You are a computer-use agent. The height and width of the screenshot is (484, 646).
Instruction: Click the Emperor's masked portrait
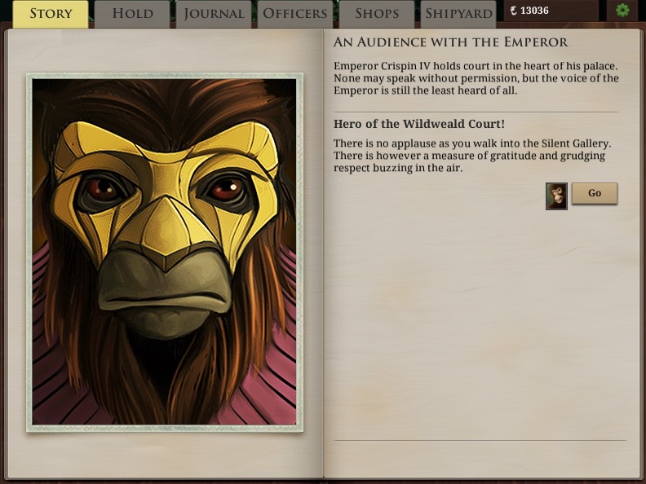(165, 252)
